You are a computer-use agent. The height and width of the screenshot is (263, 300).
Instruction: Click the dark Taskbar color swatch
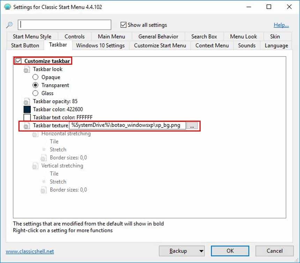[x=27, y=109]
